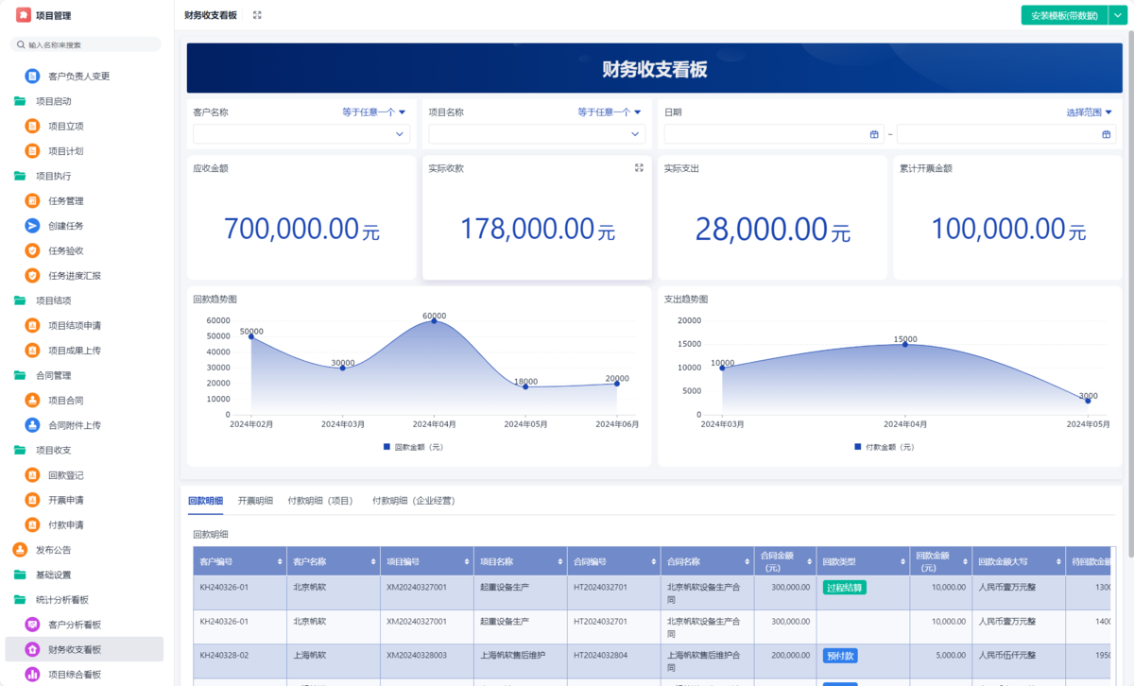Open 回款登记 in the sidebar
The width and height of the screenshot is (1134, 686).
tap(66, 475)
